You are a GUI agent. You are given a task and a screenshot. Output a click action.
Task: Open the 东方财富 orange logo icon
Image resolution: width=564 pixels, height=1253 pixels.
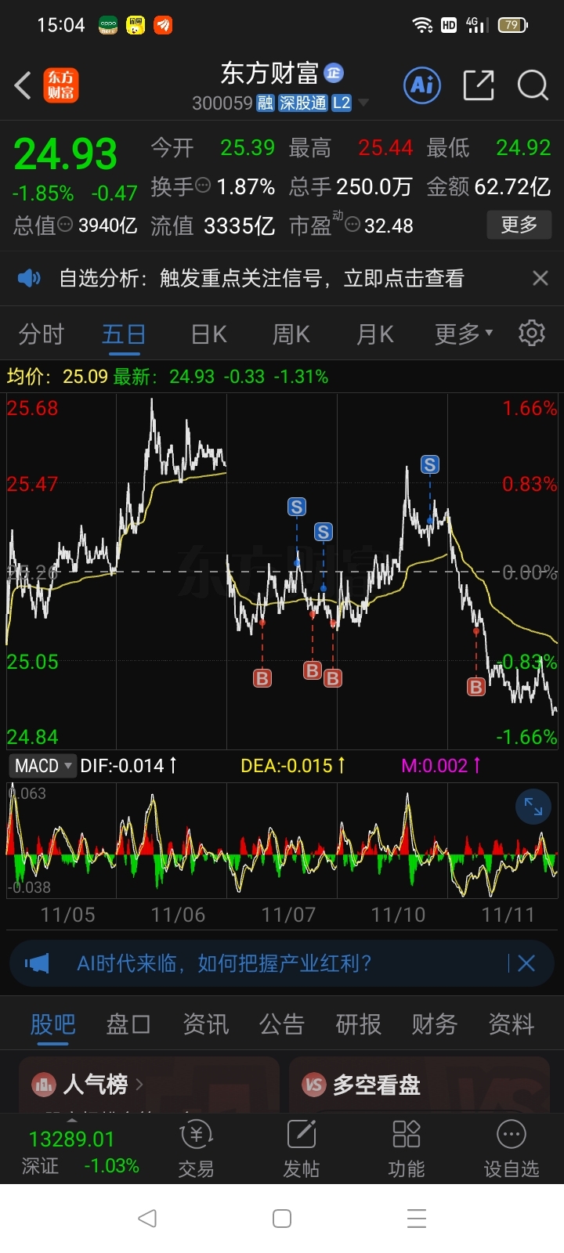tap(60, 85)
